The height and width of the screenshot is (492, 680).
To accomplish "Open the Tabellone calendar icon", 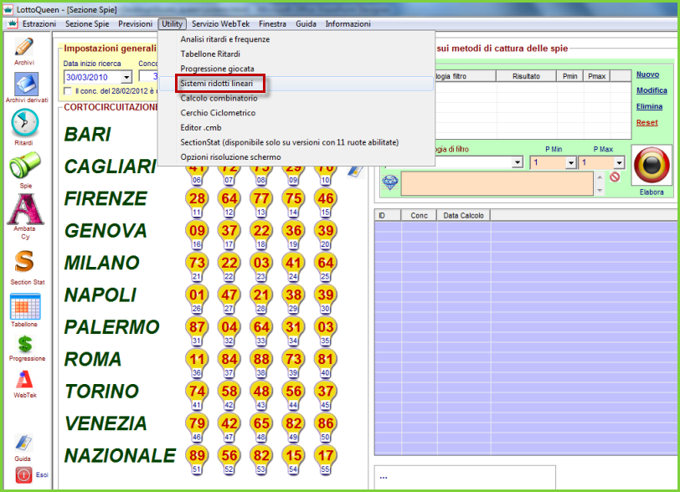I will 25,306.
